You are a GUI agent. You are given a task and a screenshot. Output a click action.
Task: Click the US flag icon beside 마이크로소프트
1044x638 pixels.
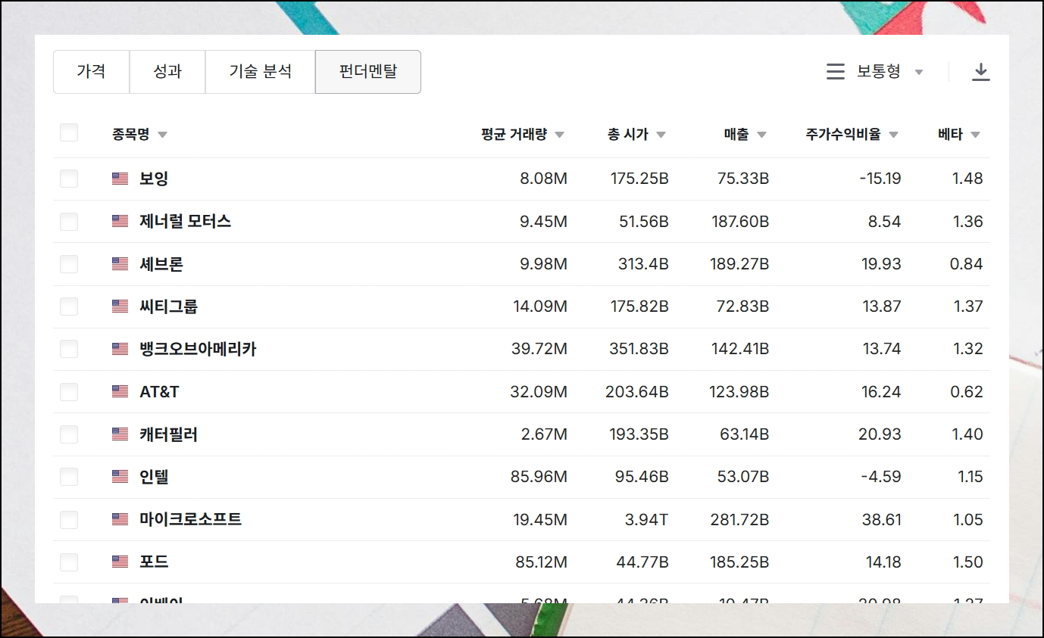(120, 519)
